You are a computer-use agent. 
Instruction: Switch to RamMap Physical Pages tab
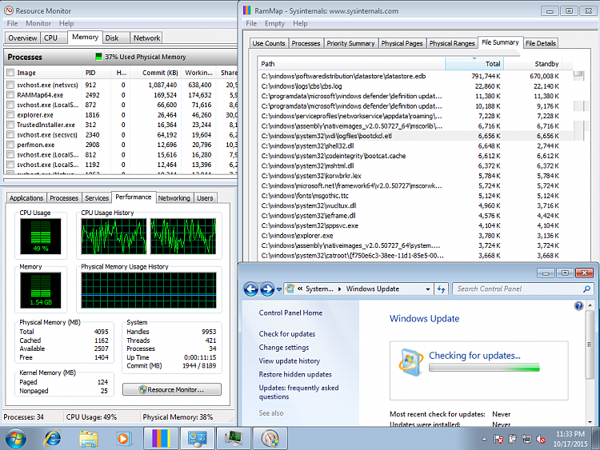(x=402, y=43)
